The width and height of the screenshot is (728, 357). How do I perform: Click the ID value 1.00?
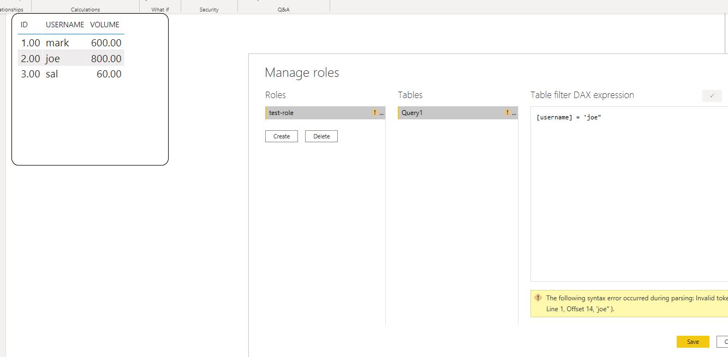(x=31, y=43)
